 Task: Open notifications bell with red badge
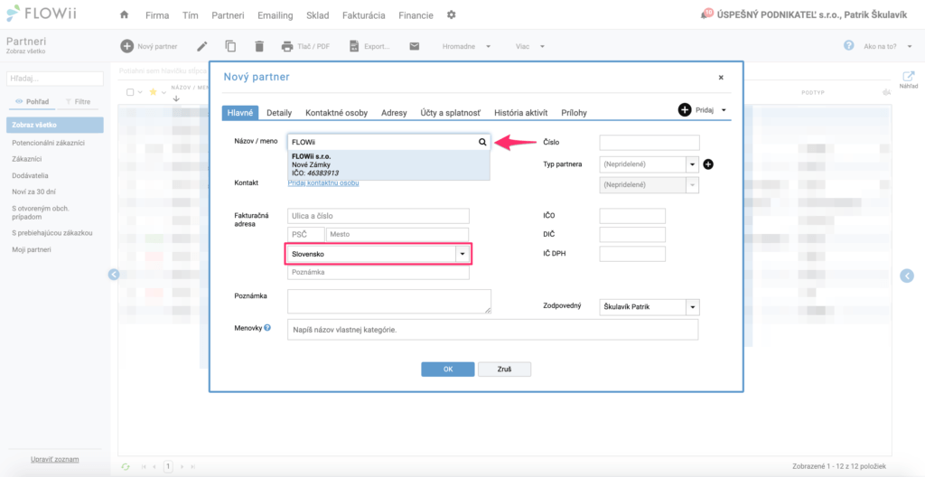pyautogui.click(x=706, y=14)
